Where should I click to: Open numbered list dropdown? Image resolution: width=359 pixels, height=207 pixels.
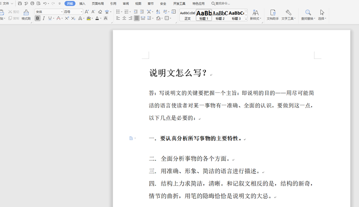coord(130,12)
